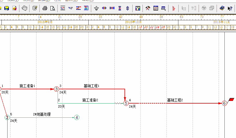Click the blue book help icon
Image resolution: width=236 pixels, height=138 pixels.
(222, 8)
